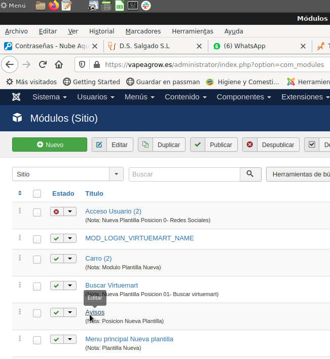Click the browser back arrow
This screenshot has width=330, height=359.
[x=10, y=64]
